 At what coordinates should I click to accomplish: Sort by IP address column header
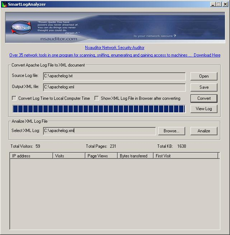(31, 156)
